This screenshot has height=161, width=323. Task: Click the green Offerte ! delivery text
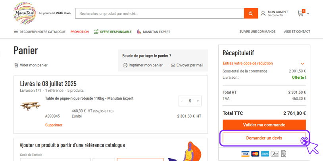(x=299, y=78)
